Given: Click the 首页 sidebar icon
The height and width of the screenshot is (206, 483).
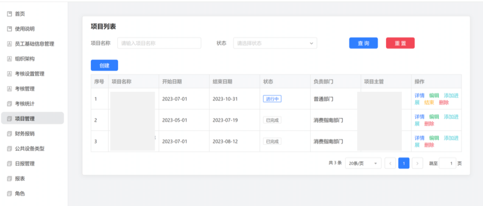Looking at the screenshot, I should pyautogui.click(x=9, y=14).
